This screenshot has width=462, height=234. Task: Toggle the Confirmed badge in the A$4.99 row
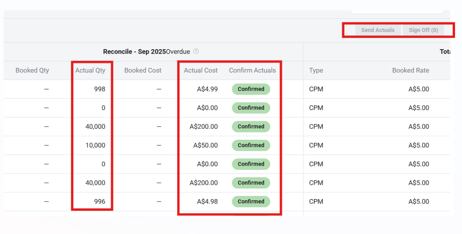[251, 89]
